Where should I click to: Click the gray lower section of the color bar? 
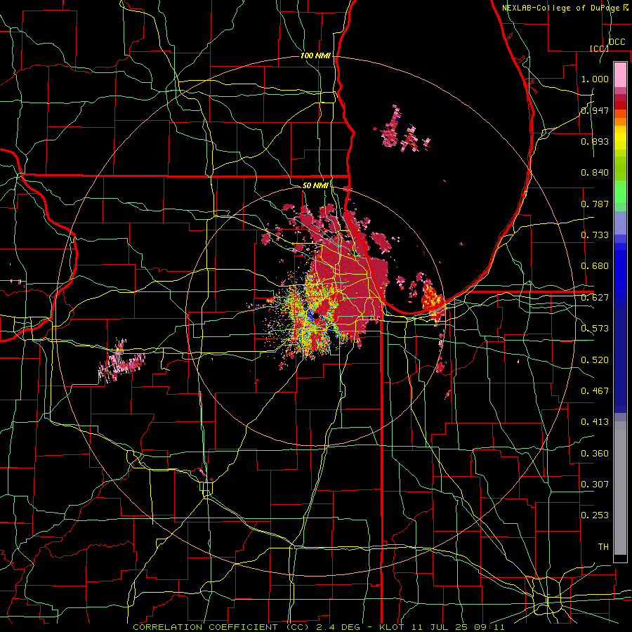(x=620, y=488)
